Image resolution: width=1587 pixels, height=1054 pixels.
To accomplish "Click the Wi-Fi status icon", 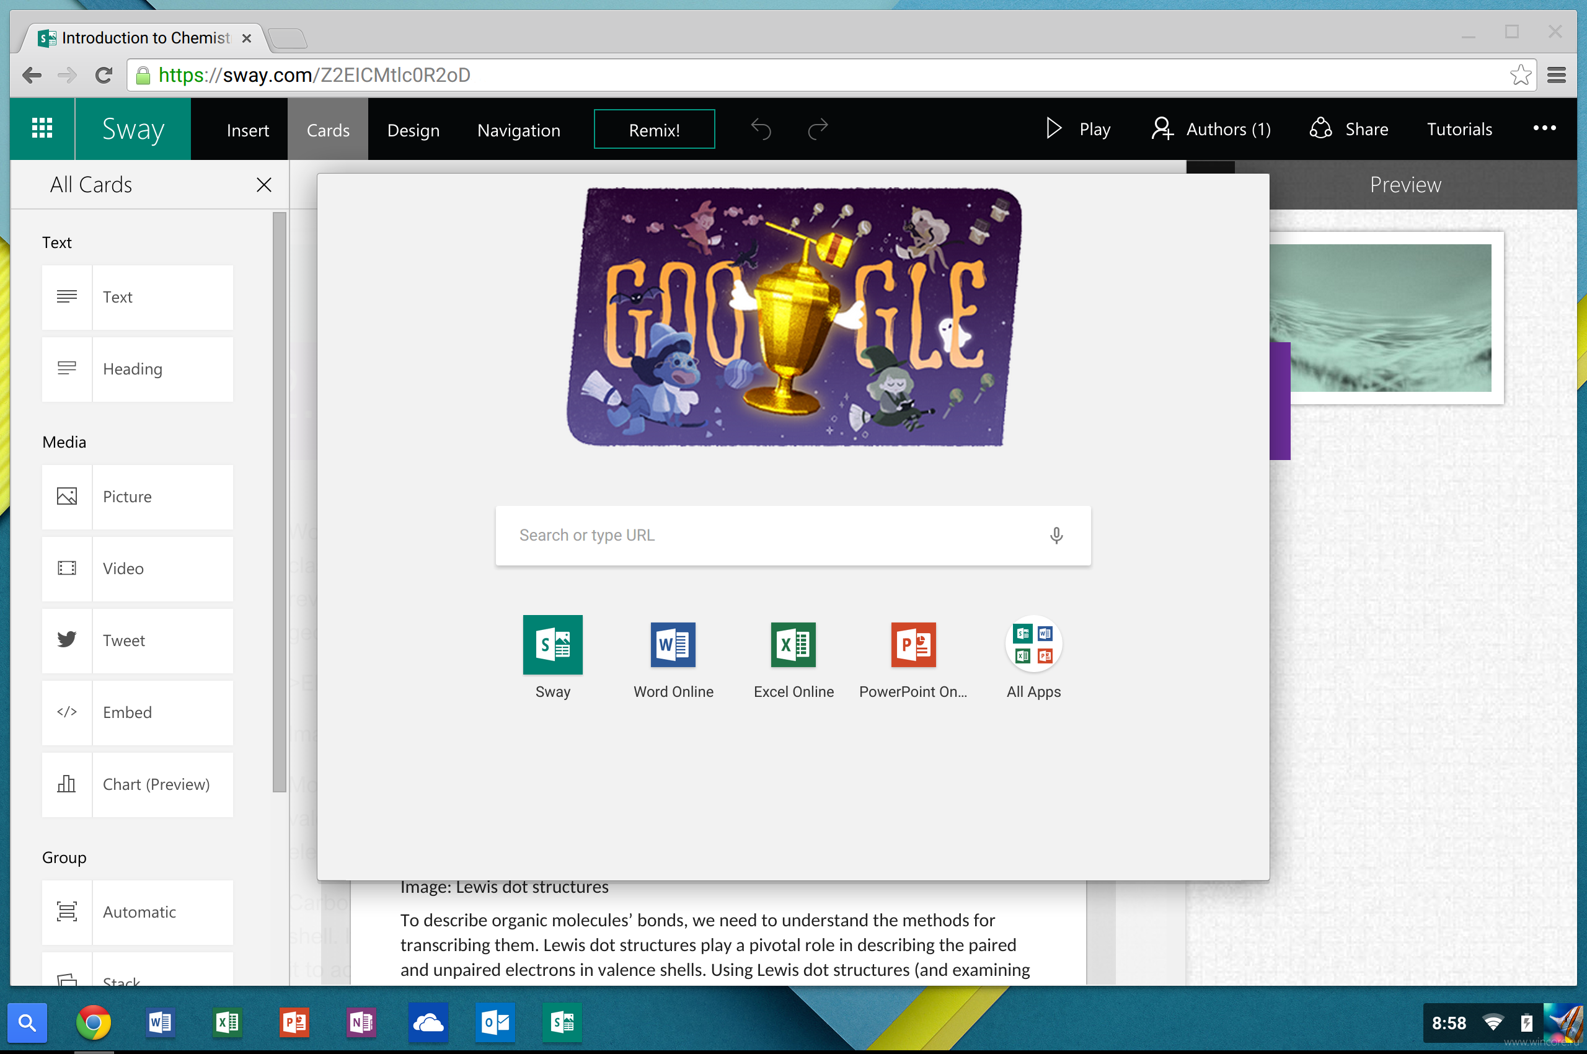I will click(x=1493, y=1023).
